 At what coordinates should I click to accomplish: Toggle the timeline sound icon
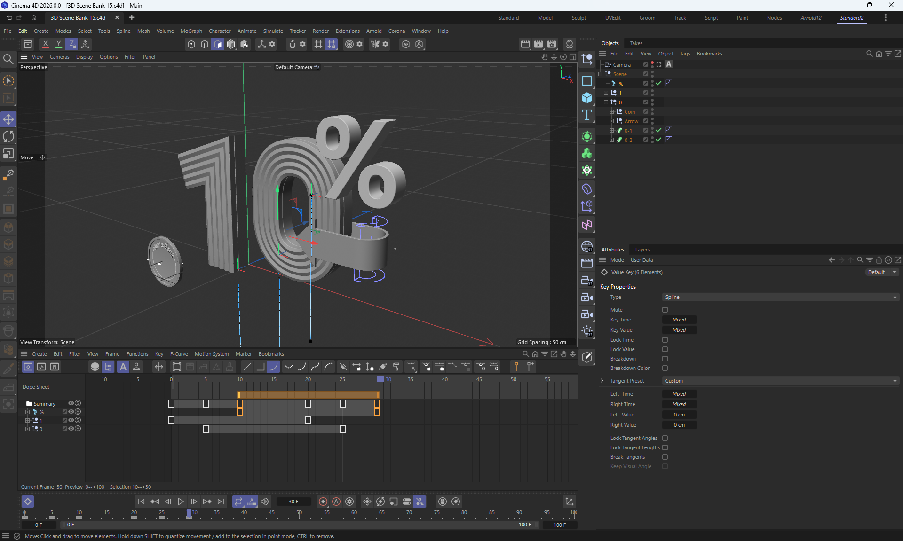click(x=265, y=502)
